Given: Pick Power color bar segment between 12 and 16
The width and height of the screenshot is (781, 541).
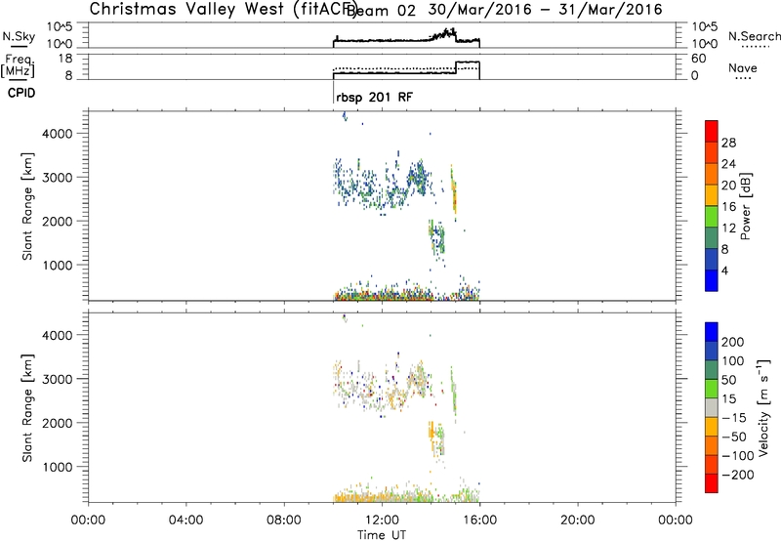Looking at the screenshot, I should pos(712,217).
